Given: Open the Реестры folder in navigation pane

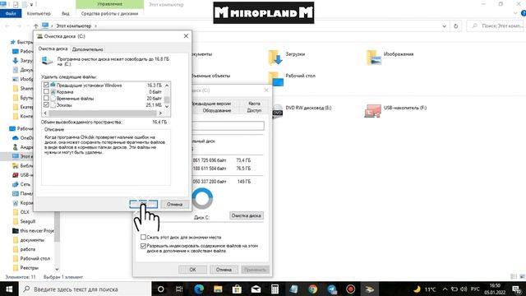Looking at the screenshot, I should (25, 268).
